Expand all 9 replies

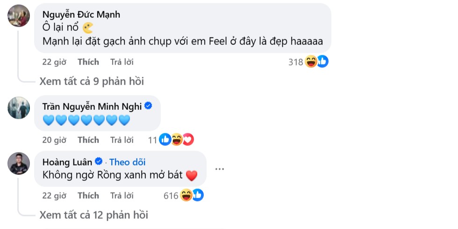(x=92, y=81)
